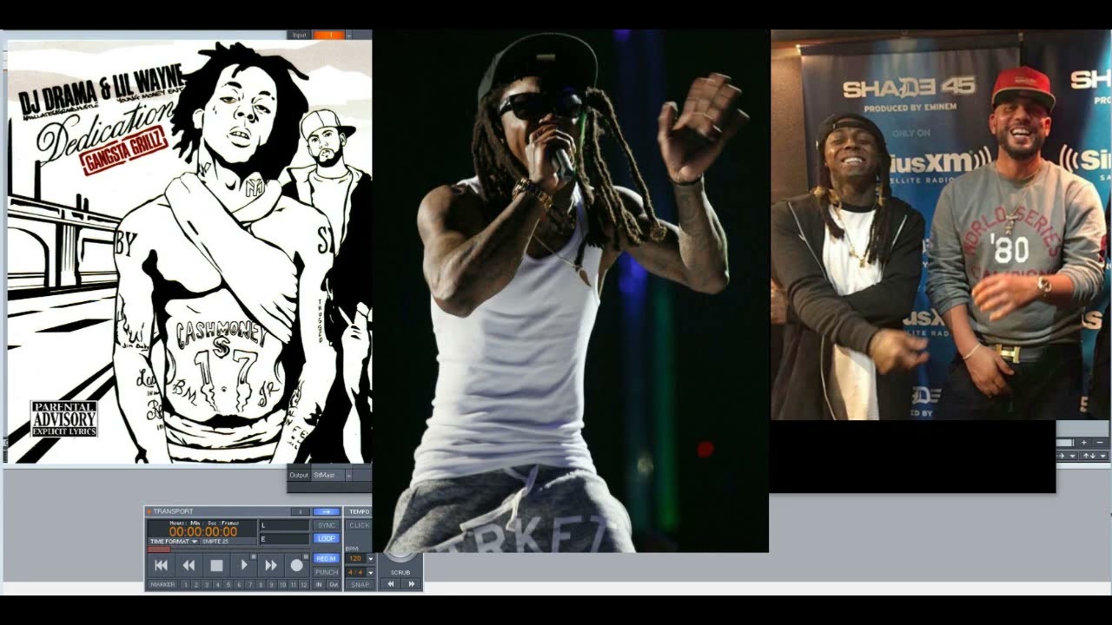The width and height of the screenshot is (1112, 625).
Task: Stop playback with the square button
Action: click(216, 565)
